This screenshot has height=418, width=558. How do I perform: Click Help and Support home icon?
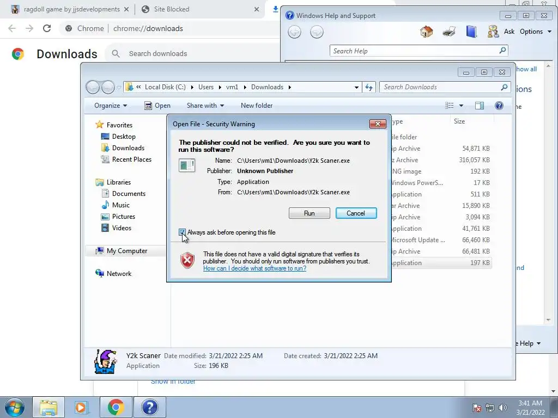coord(426,32)
